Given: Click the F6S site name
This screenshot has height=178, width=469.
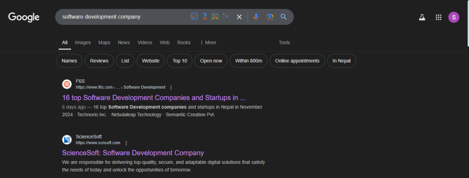Looking at the screenshot, I should [x=81, y=81].
